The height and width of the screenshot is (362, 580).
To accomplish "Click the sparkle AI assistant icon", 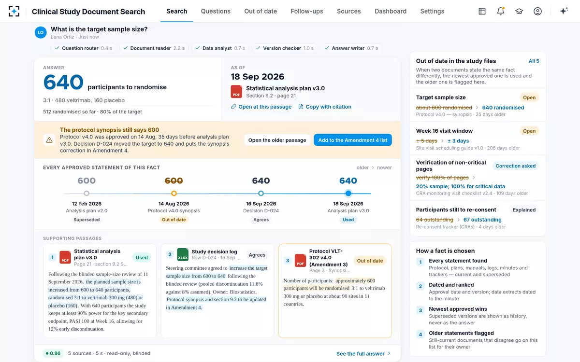I will coord(564,11).
